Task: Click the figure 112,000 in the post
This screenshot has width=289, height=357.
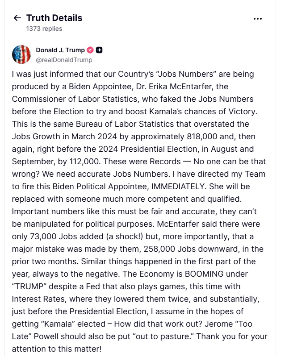Action: tap(84, 162)
